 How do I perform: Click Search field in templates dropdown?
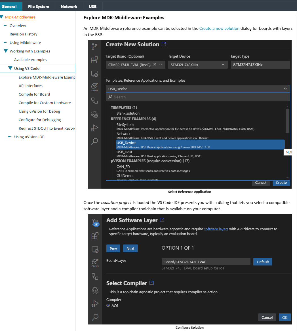198,97
